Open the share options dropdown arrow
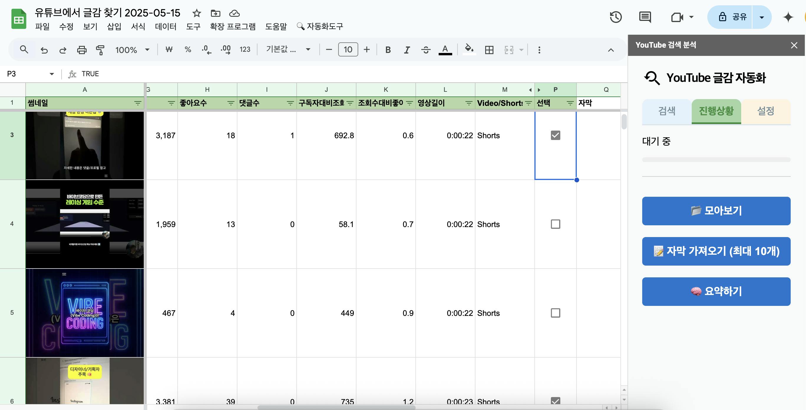The width and height of the screenshot is (806, 410). tap(762, 17)
